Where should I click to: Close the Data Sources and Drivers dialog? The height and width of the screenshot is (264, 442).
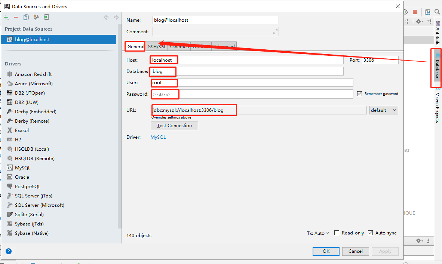point(398,6)
